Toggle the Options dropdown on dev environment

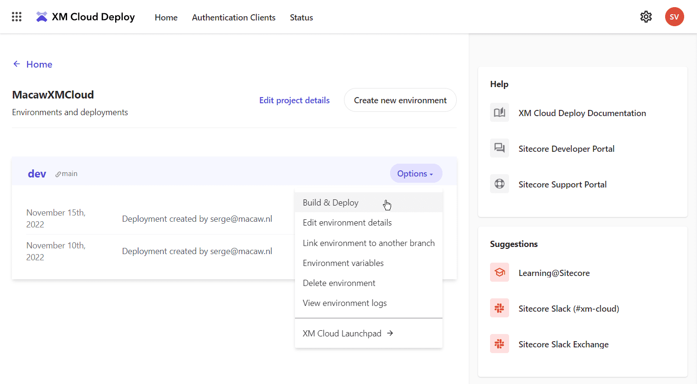[x=416, y=174]
